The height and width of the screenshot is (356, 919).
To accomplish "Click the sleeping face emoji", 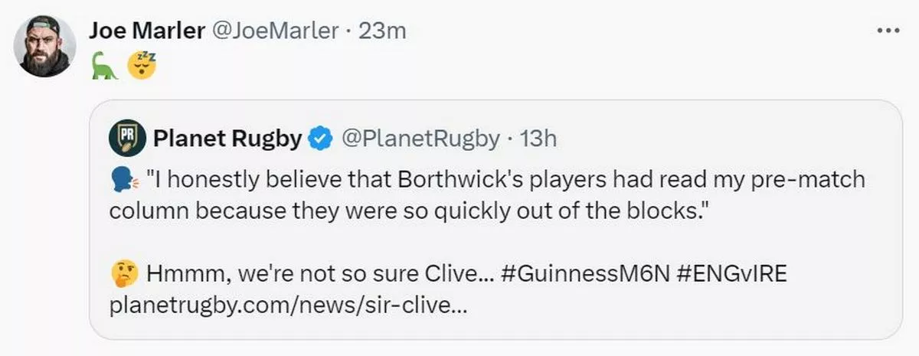I will (142, 67).
